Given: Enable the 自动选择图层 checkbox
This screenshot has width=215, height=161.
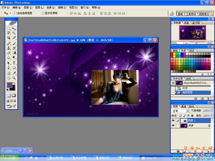Looking at the screenshot, I should click(16, 13).
